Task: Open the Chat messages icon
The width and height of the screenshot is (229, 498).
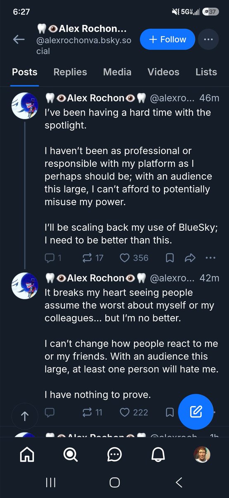Action: 114,455
